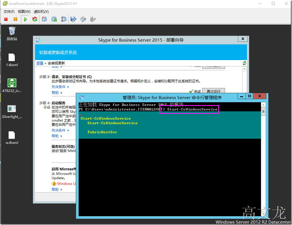Expand 帮助 under the Microsoft Update section
The height and width of the screenshot is (225, 292).
click(57, 189)
